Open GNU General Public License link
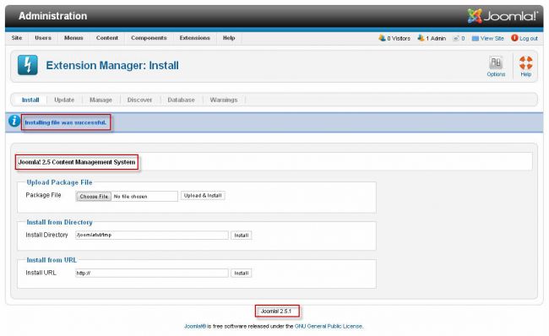The height and width of the screenshot is (336, 549). click(x=329, y=326)
